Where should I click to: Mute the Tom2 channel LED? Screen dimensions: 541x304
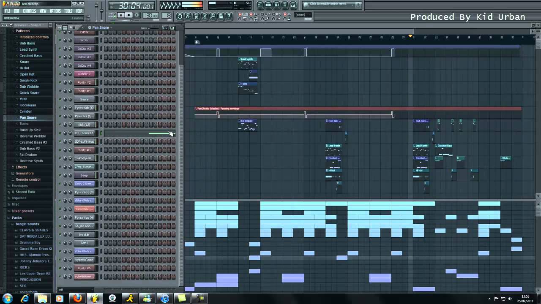click(x=60, y=243)
